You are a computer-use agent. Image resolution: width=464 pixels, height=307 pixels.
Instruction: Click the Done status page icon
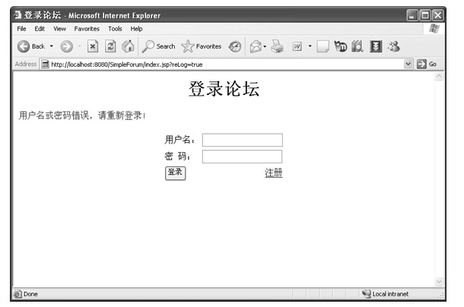tap(17, 294)
